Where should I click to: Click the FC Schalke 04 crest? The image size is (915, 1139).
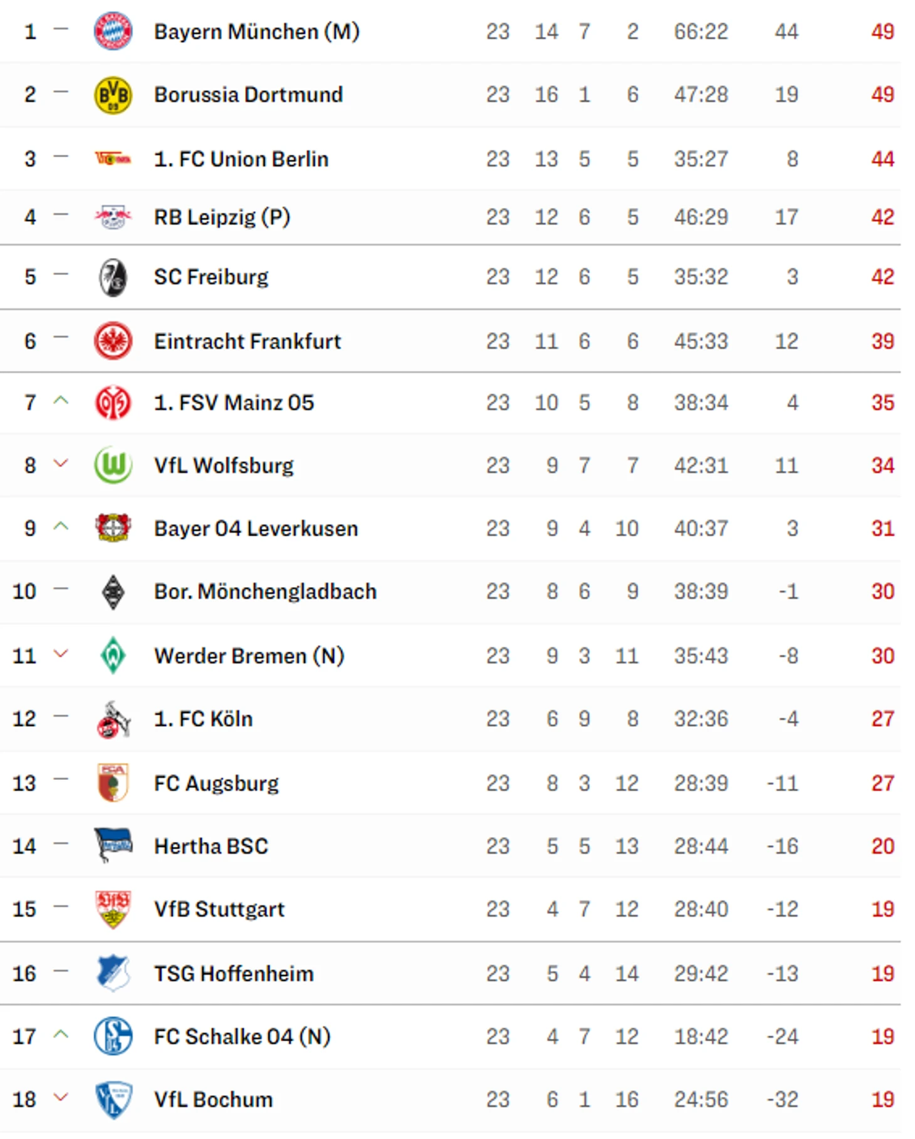tap(113, 1036)
